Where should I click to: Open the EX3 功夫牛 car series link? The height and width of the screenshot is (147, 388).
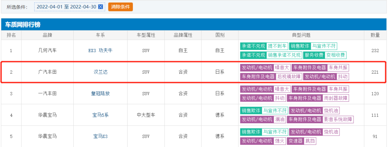[x=101, y=51]
